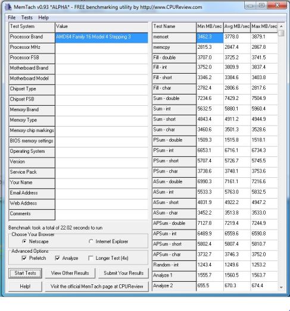
Task: Click the MemTach app icon in title bar
Action: 8,7
